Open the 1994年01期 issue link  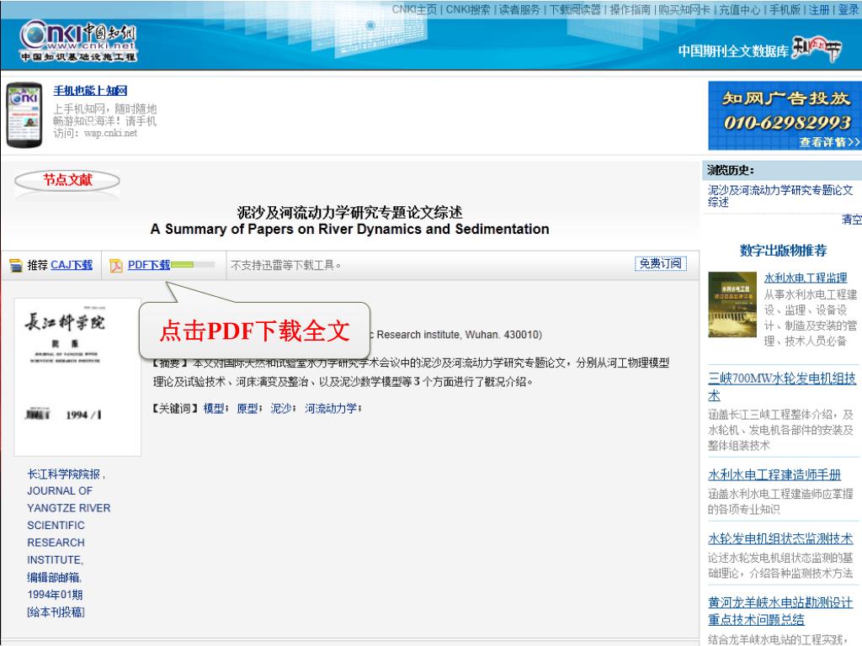(x=55, y=595)
